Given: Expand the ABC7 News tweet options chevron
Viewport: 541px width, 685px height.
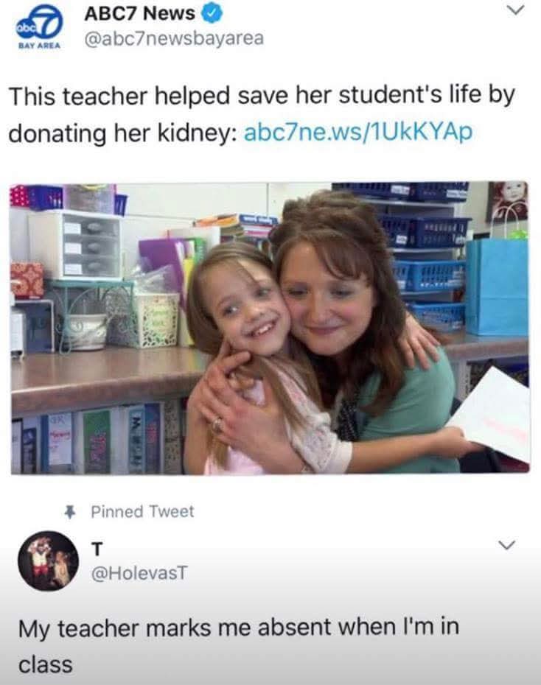Looking at the screenshot, I should 517,10.
